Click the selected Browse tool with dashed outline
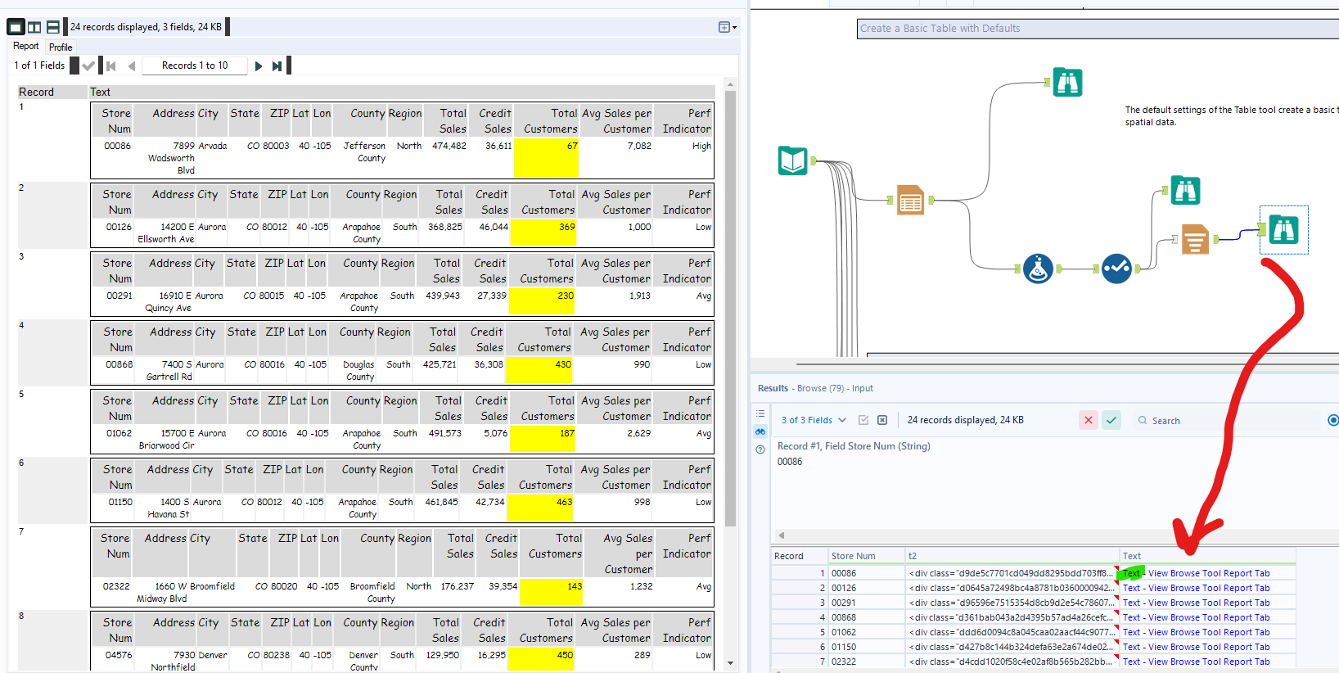This screenshot has height=673, width=1339. coord(1283,230)
